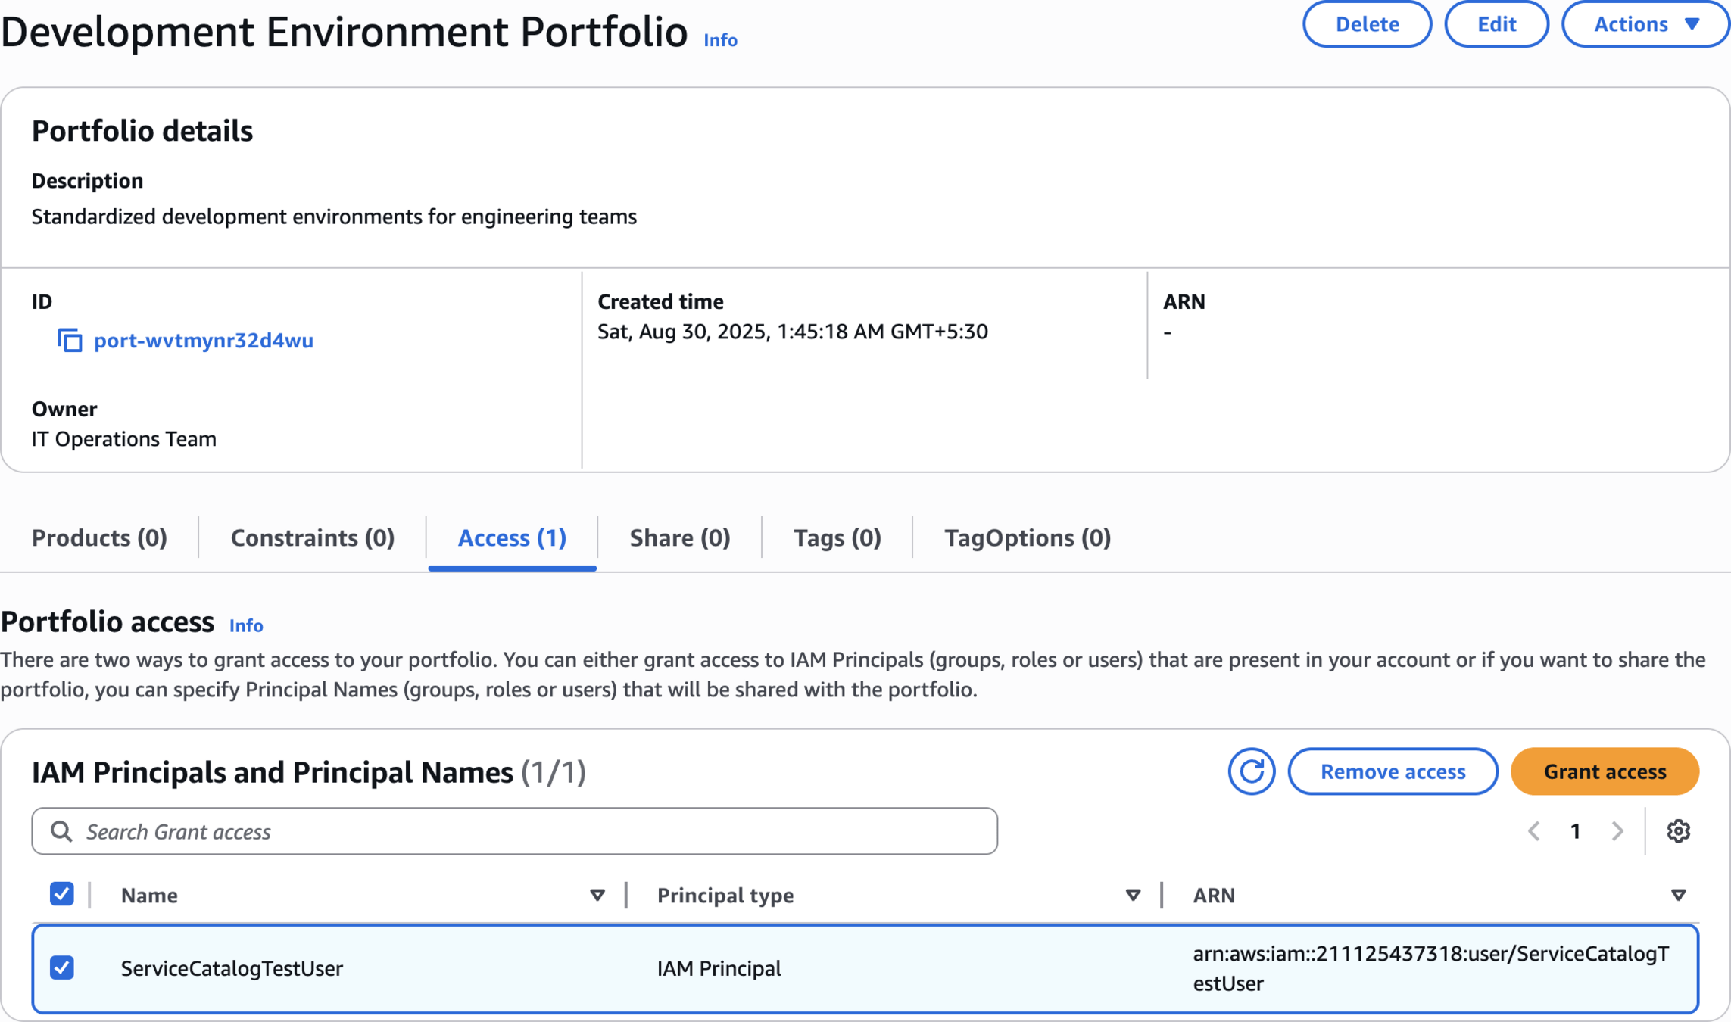
Task: Open the table preferences gear icon
Action: (1678, 831)
